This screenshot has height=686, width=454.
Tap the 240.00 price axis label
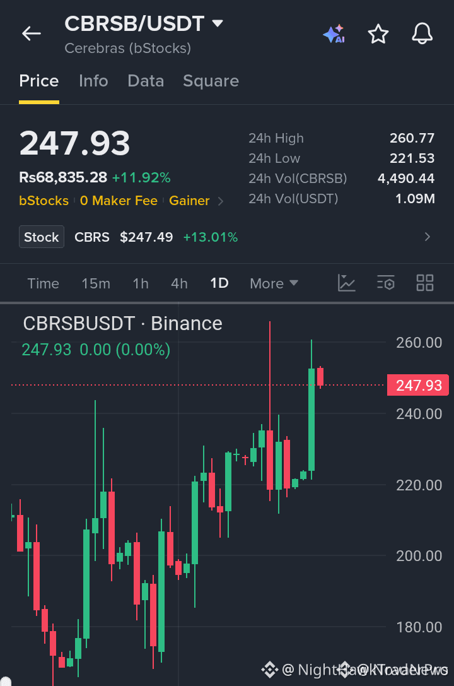coord(419,414)
